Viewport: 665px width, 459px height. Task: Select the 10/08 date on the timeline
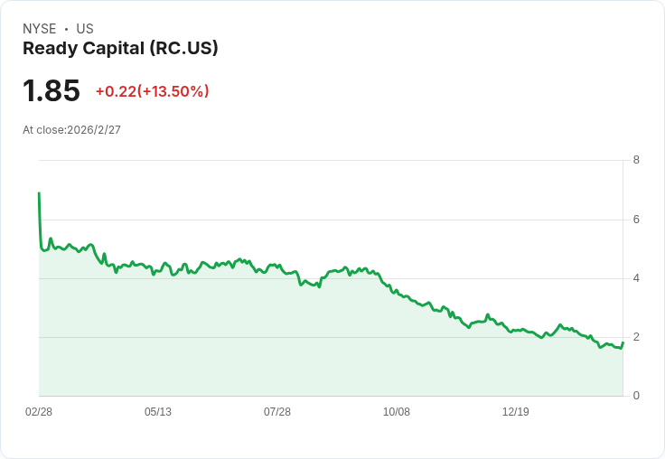click(x=397, y=412)
